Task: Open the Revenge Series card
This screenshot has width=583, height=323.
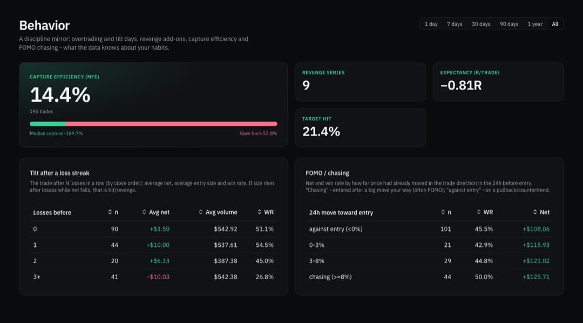Action: [x=360, y=82]
